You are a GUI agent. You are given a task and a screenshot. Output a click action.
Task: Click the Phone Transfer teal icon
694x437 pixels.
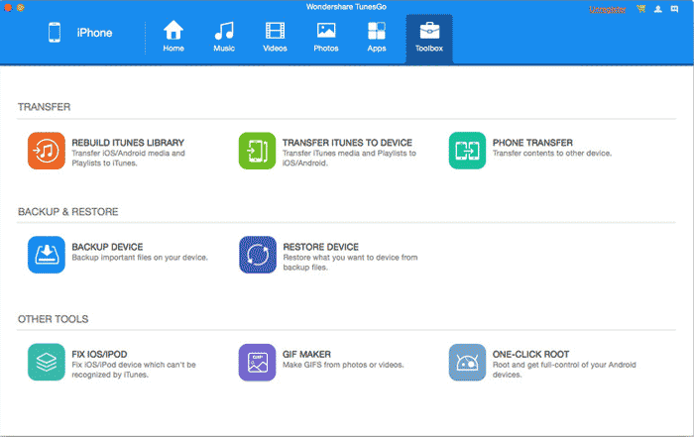pos(467,151)
